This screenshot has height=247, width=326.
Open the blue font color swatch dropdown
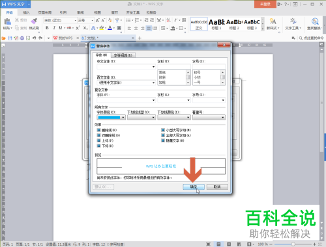[x=111, y=118]
